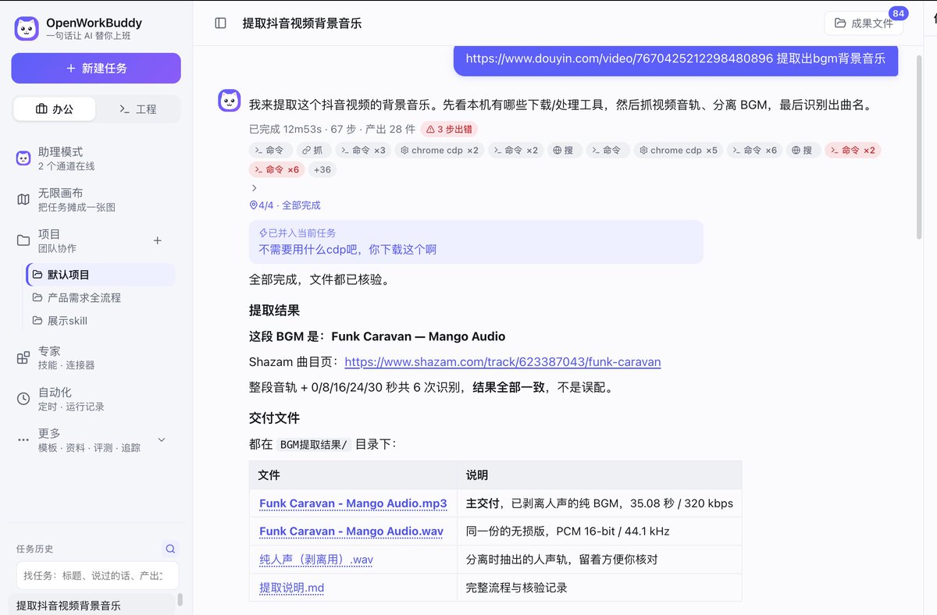Click the 无限画布 map icon
The width and height of the screenshot is (937, 615).
(23, 200)
